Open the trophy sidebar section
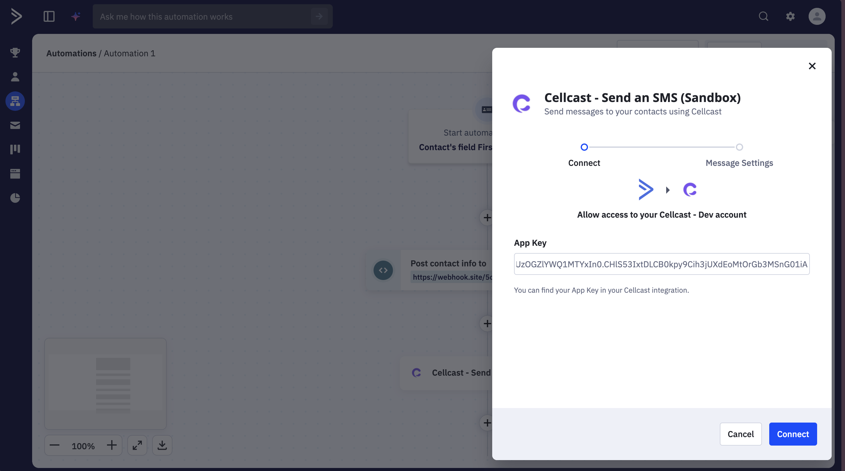 click(15, 52)
